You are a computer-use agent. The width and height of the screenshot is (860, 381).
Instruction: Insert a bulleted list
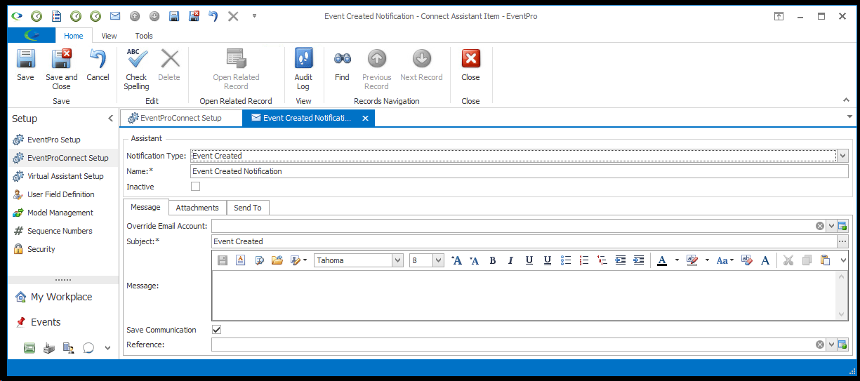(566, 260)
